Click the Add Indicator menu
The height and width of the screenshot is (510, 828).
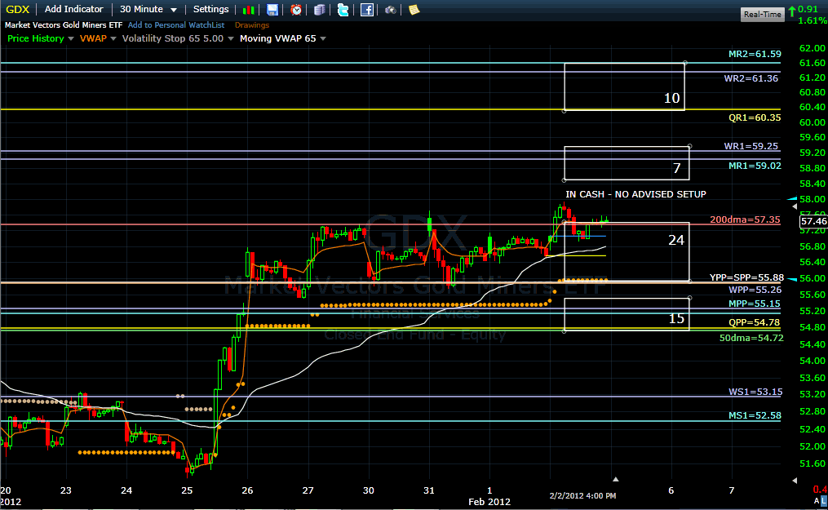coord(74,9)
